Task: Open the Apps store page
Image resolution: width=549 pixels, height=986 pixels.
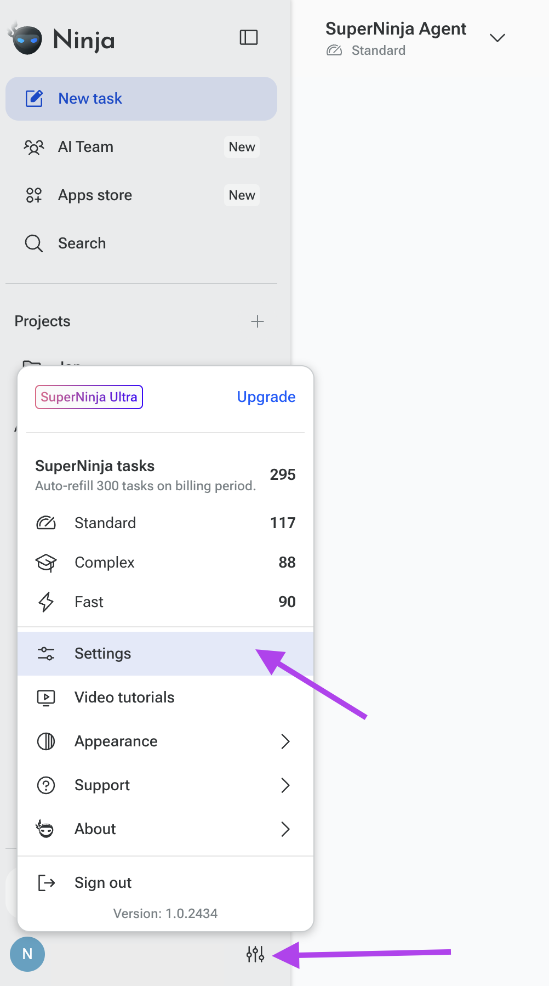Action: click(141, 195)
